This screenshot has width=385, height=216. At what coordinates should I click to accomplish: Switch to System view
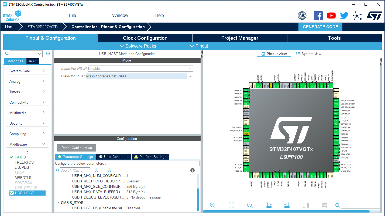(x=309, y=54)
